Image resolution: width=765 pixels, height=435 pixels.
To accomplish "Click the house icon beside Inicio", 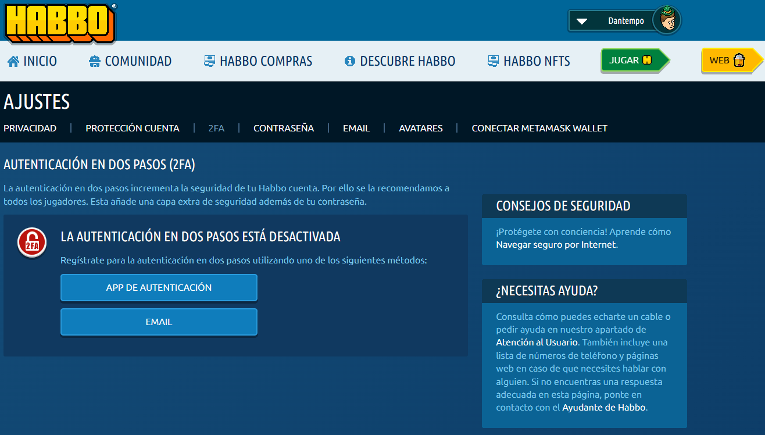I will click(x=13, y=61).
